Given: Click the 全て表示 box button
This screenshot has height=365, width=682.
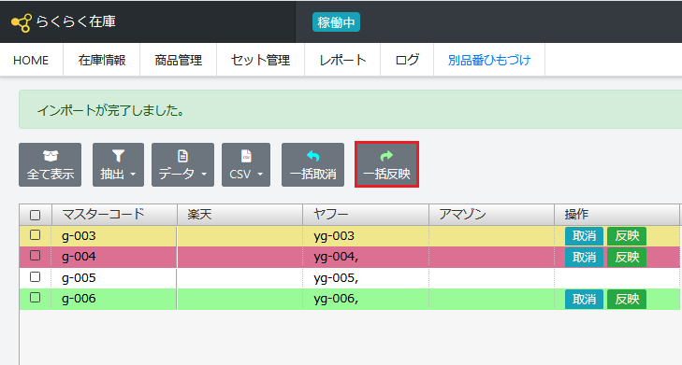Looking at the screenshot, I should (x=50, y=165).
